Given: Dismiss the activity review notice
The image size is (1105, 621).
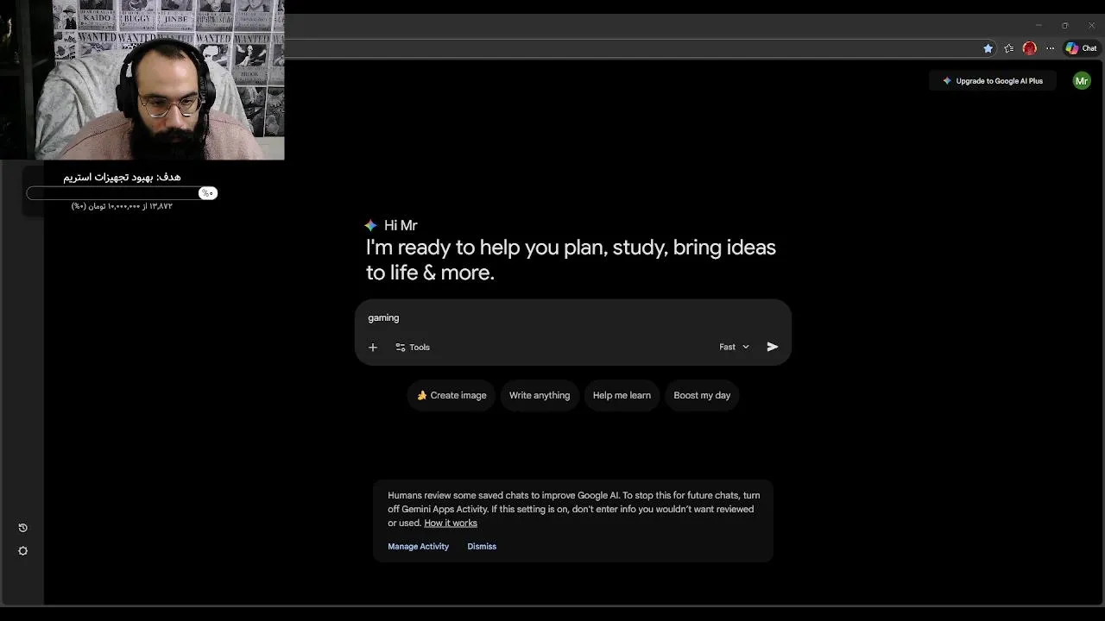Looking at the screenshot, I should 482,546.
